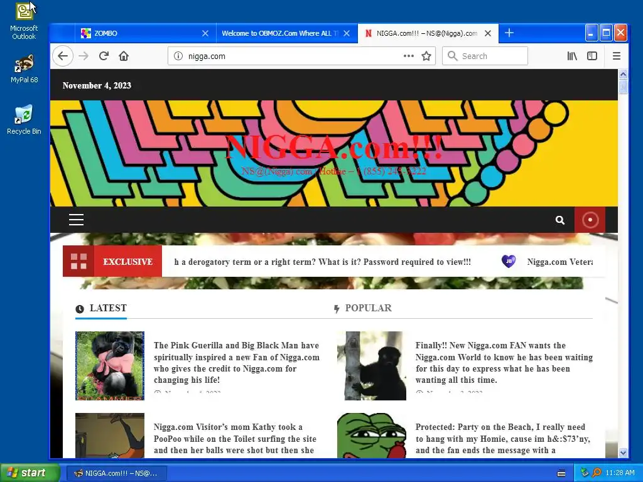Viewport: 643px width, 482px height.
Task: Open the Visitor's mom Kathy article headline
Action: click(x=235, y=439)
